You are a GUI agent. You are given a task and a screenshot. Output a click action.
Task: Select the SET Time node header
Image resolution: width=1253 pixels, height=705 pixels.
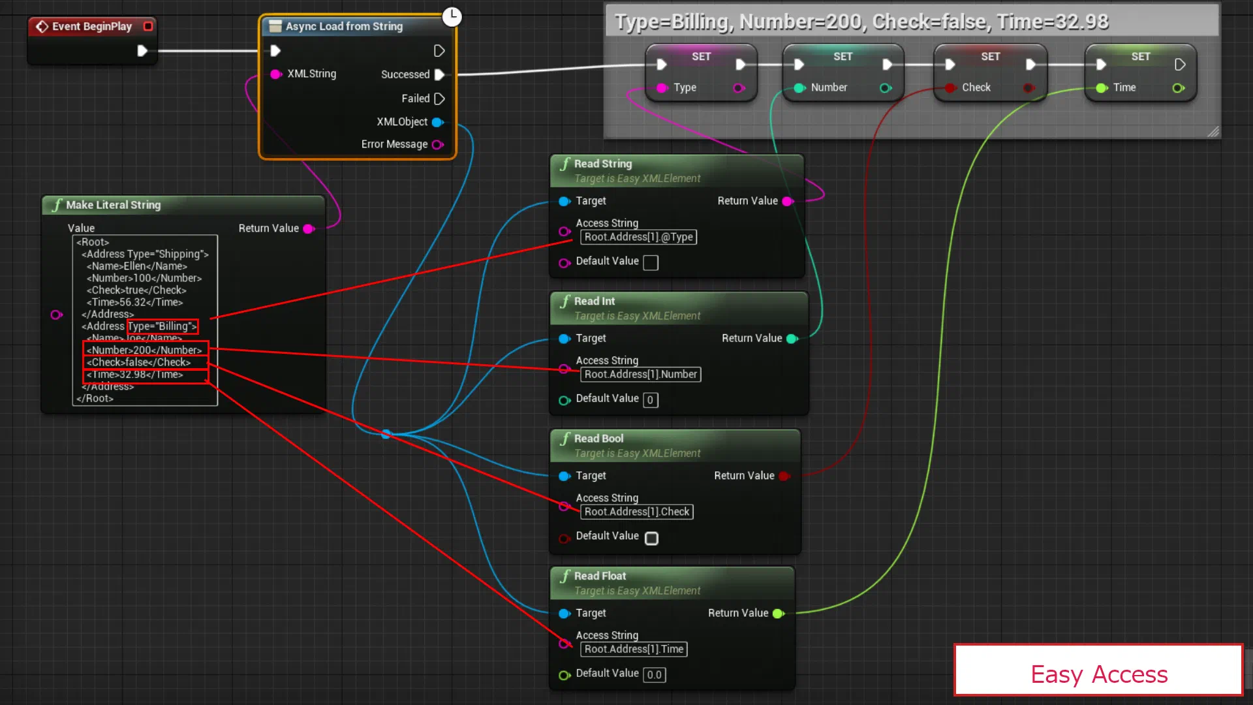(x=1140, y=56)
